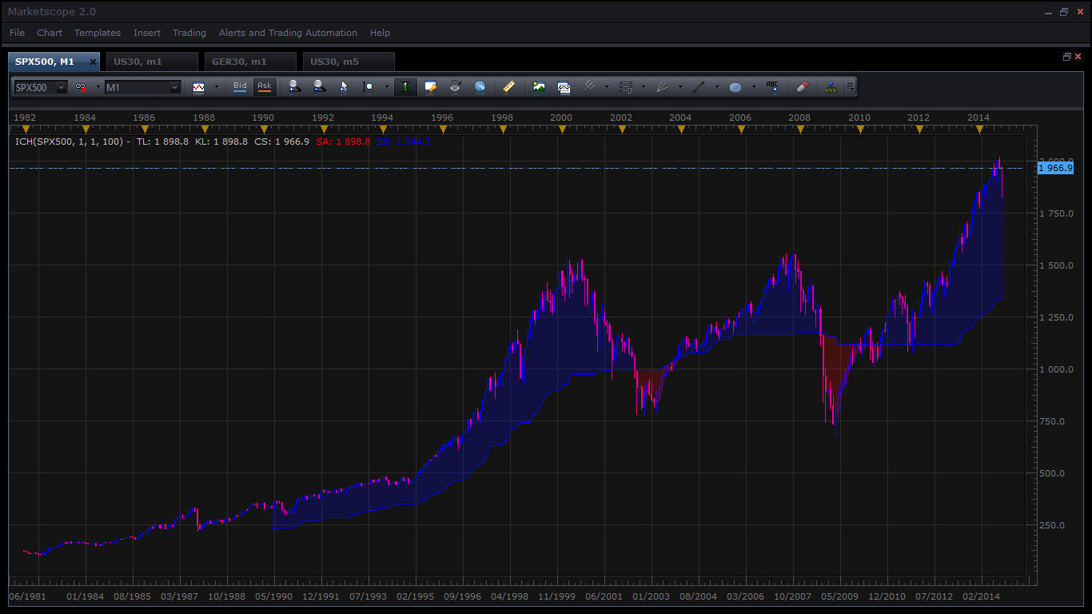Expand the pitchfork tool dropdown arrow
This screenshot has height=614, width=1092.
pyautogui.click(x=607, y=87)
